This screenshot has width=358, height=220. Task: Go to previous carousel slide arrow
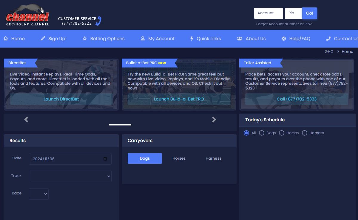point(26,120)
